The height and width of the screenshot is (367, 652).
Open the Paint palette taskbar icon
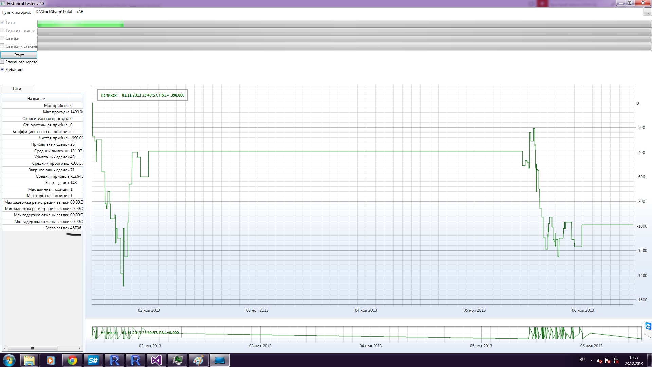click(198, 360)
